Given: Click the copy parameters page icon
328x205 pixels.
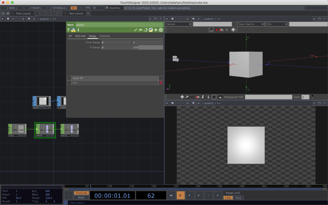Looking at the screenshot, I should pyautogui.click(x=146, y=30).
